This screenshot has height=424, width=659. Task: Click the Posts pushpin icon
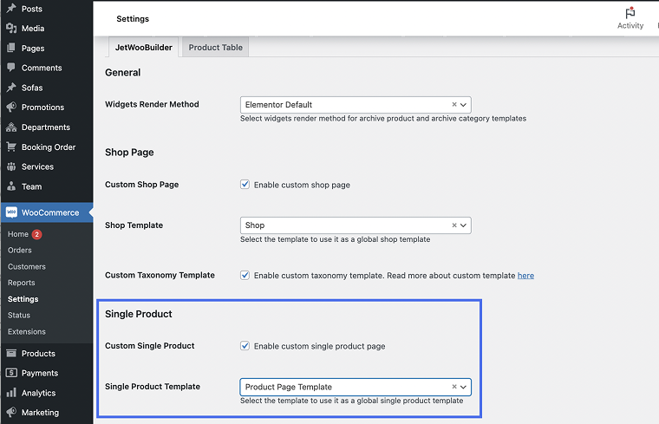(x=11, y=8)
